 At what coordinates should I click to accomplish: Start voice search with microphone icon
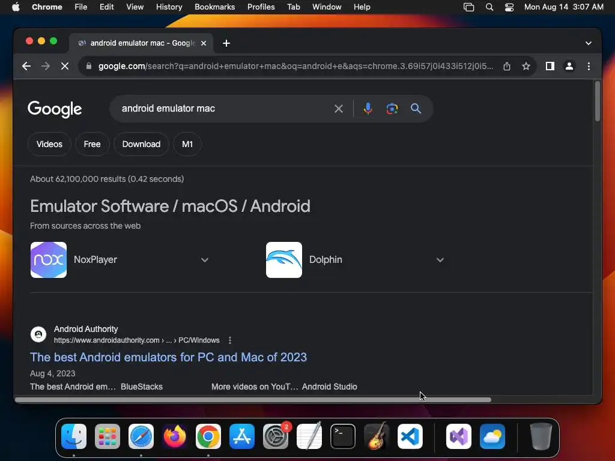[368, 109]
